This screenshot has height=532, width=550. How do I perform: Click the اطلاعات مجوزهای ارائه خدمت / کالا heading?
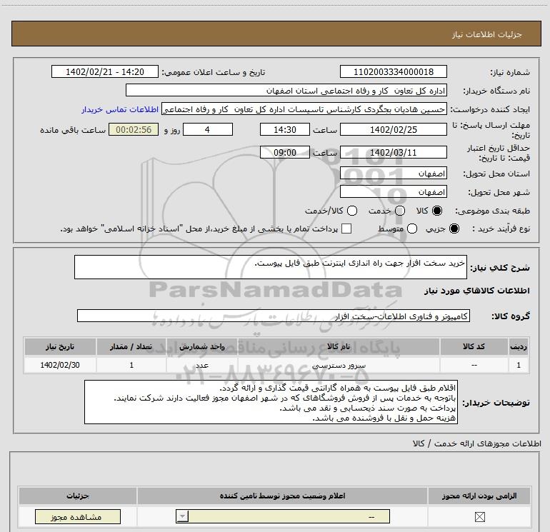(476, 443)
